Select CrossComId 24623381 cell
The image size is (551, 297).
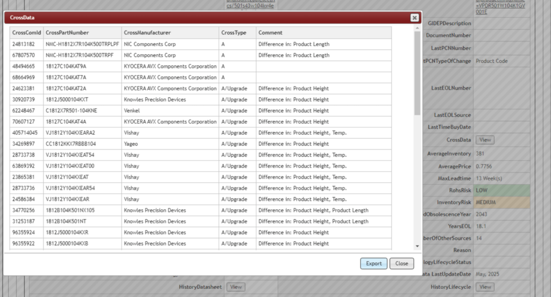pyautogui.click(x=26, y=89)
